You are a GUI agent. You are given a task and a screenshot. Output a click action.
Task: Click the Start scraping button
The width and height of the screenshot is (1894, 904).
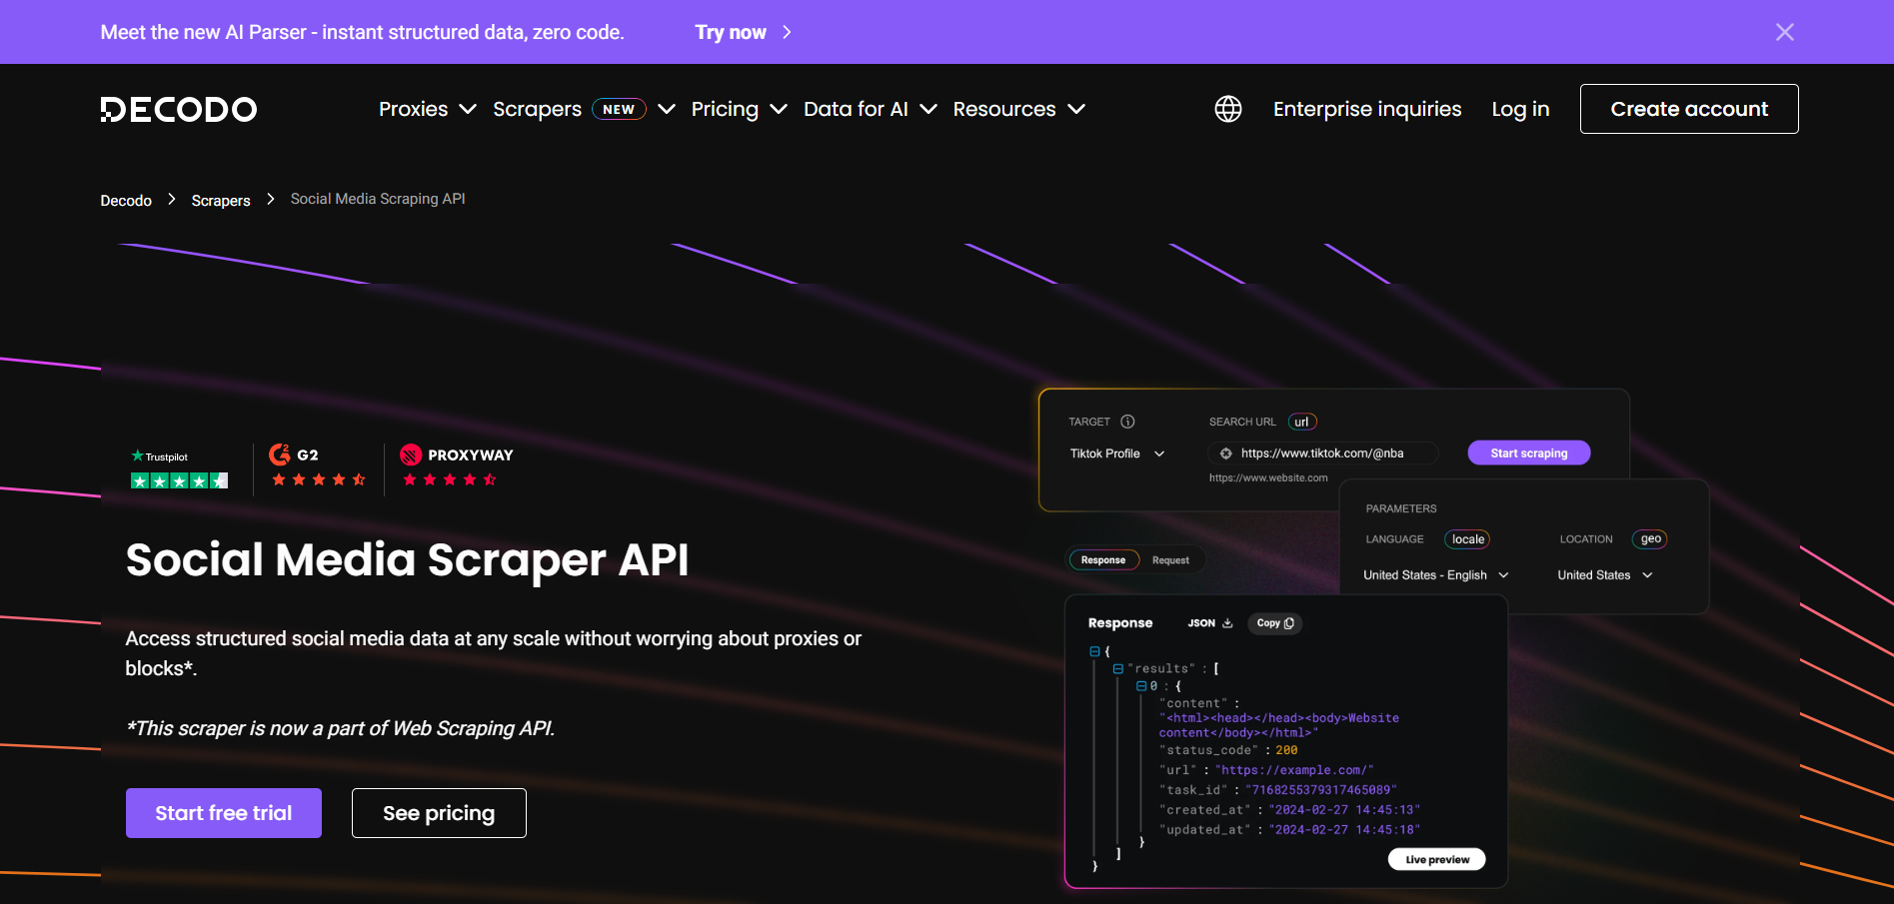pos(1529,453)
